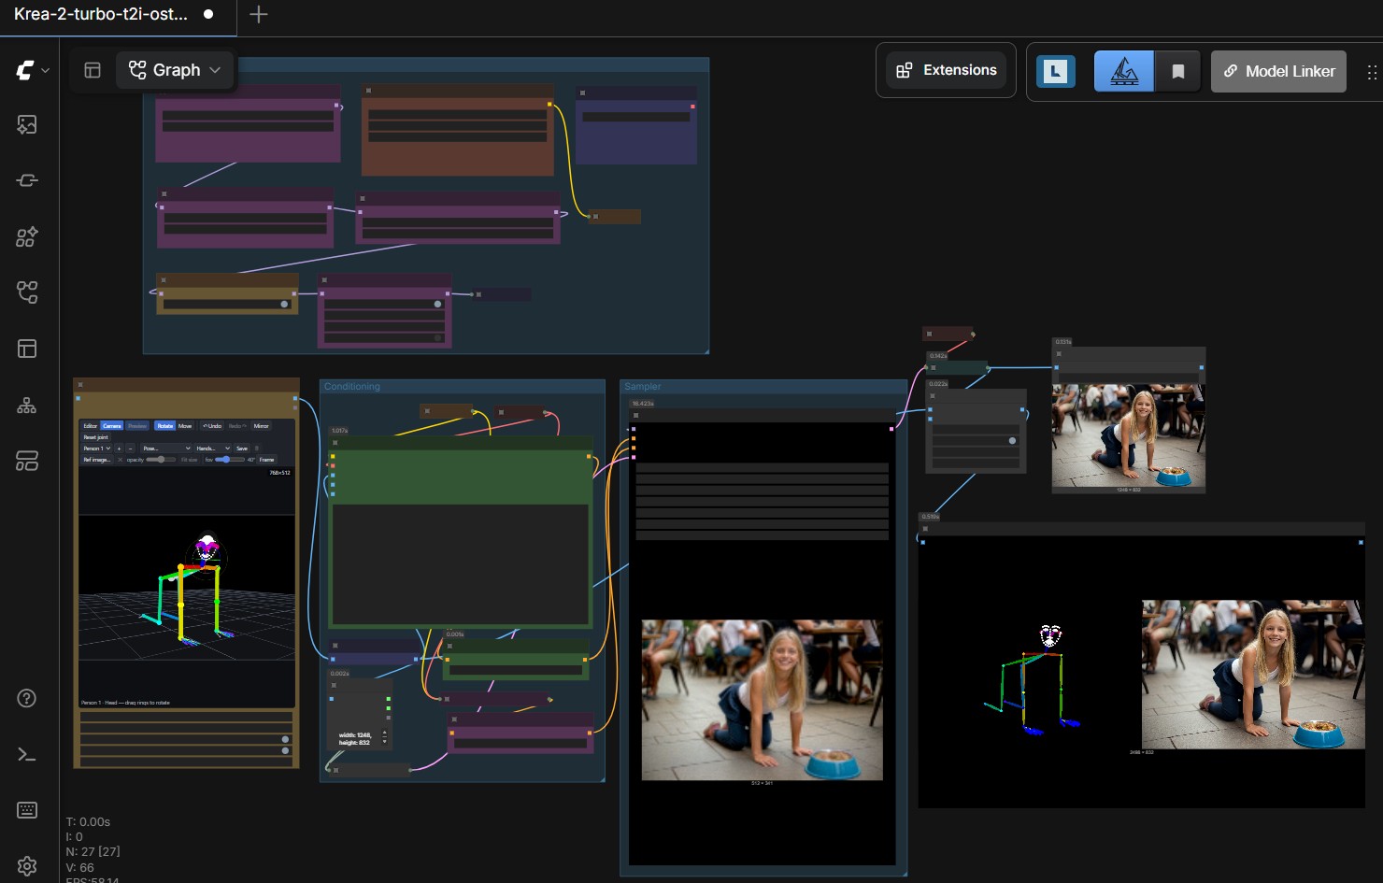Remove the reference image with X icon
The image size is (1383, 883).
click(120, 460)
